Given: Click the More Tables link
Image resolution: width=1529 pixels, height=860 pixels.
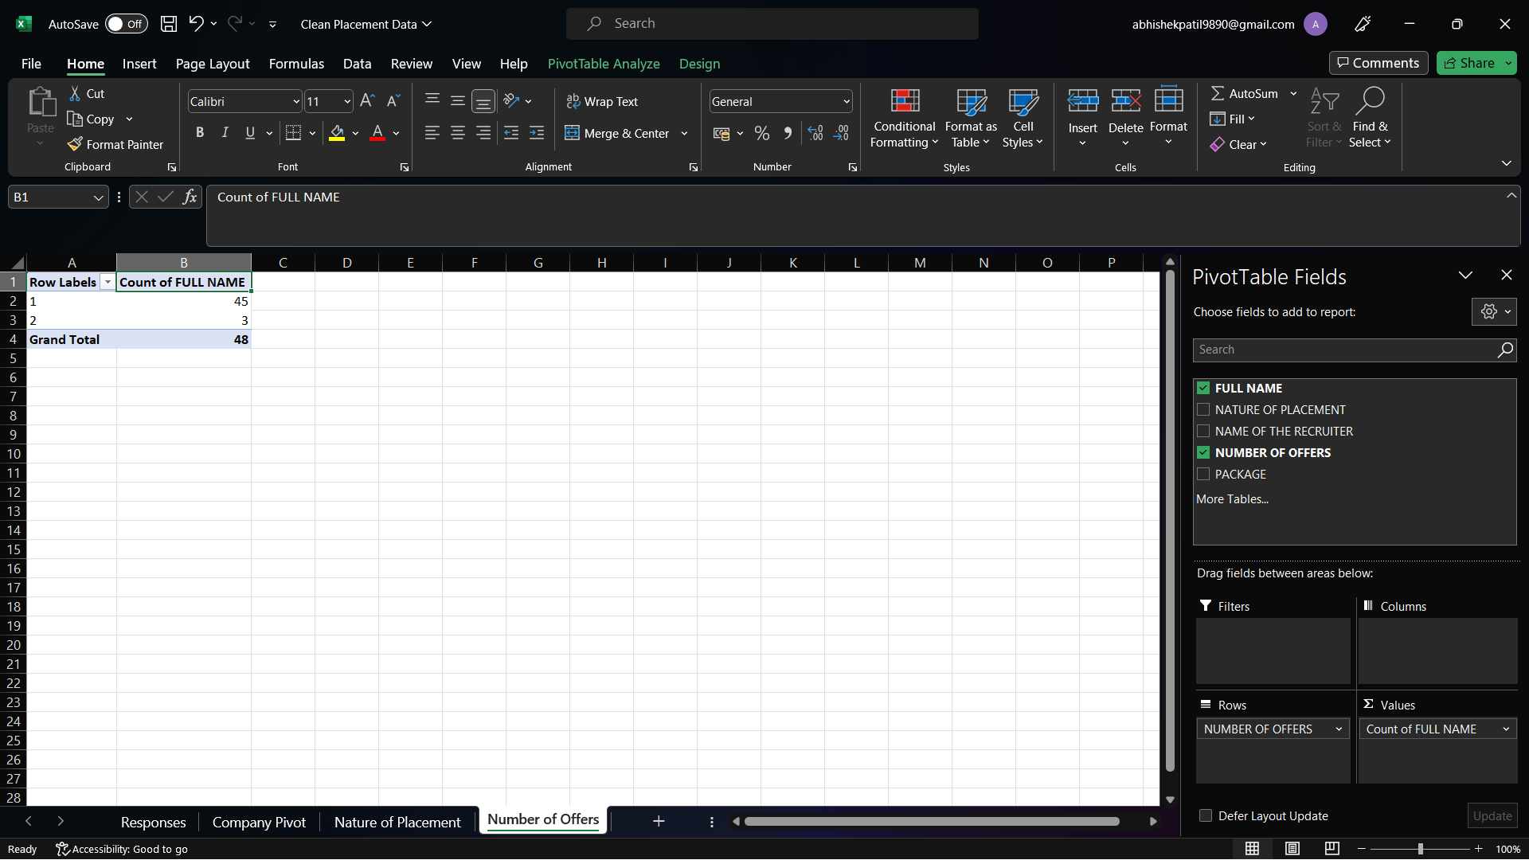Looking at the screenshot, I should (x=1232, y=499).
